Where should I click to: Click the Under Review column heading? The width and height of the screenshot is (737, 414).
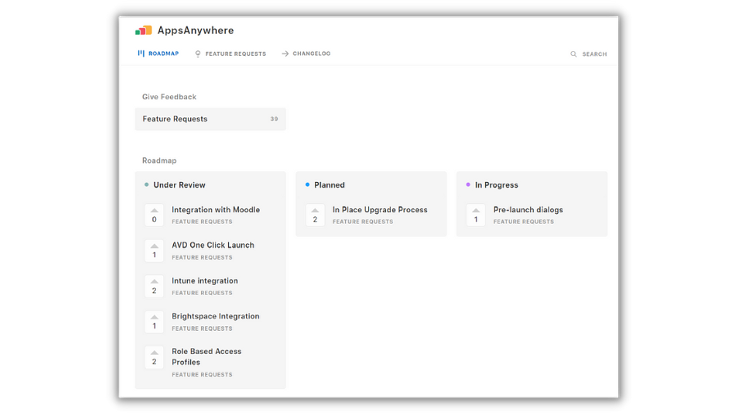179,185
